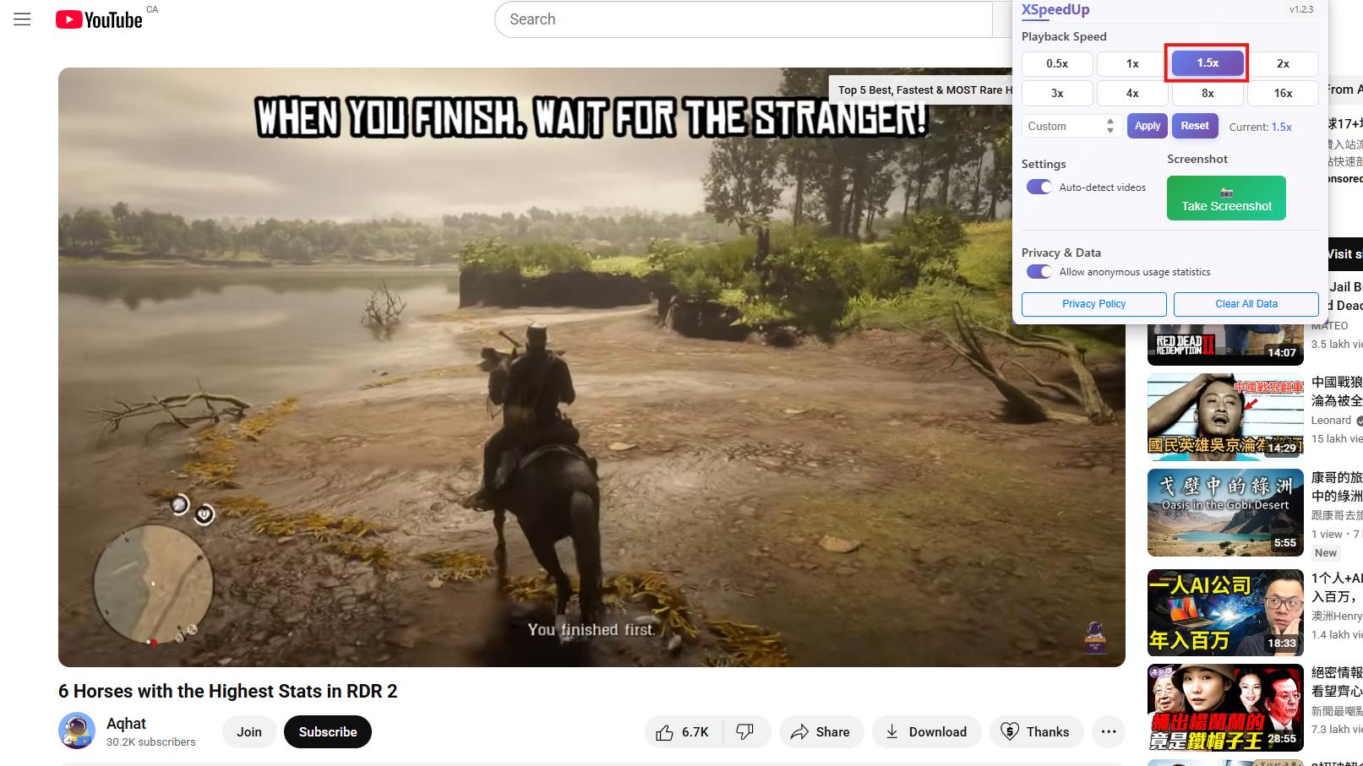The width and height of the screenshot is (1363, 766).
Task: Click the Take Screenshot button
Action: pyautogui.click(x=1225, y=198)
